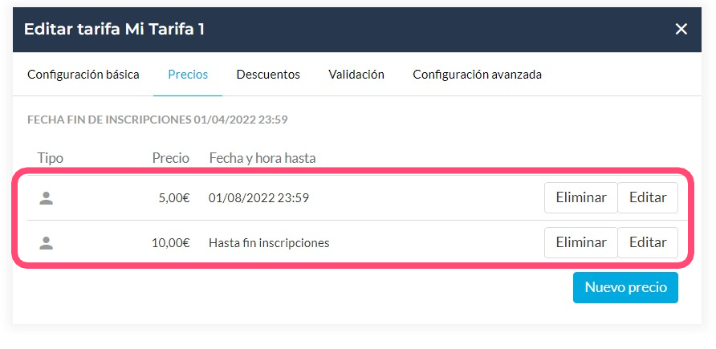716x349 pixels.
Task: Go to the Validación tab
Action: 356,75
